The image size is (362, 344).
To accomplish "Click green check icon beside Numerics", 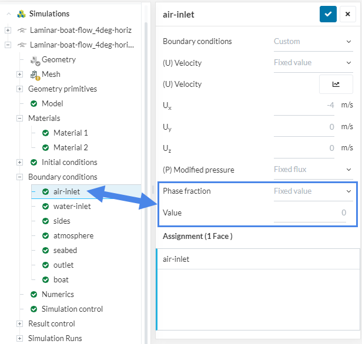I will [34, 295].
